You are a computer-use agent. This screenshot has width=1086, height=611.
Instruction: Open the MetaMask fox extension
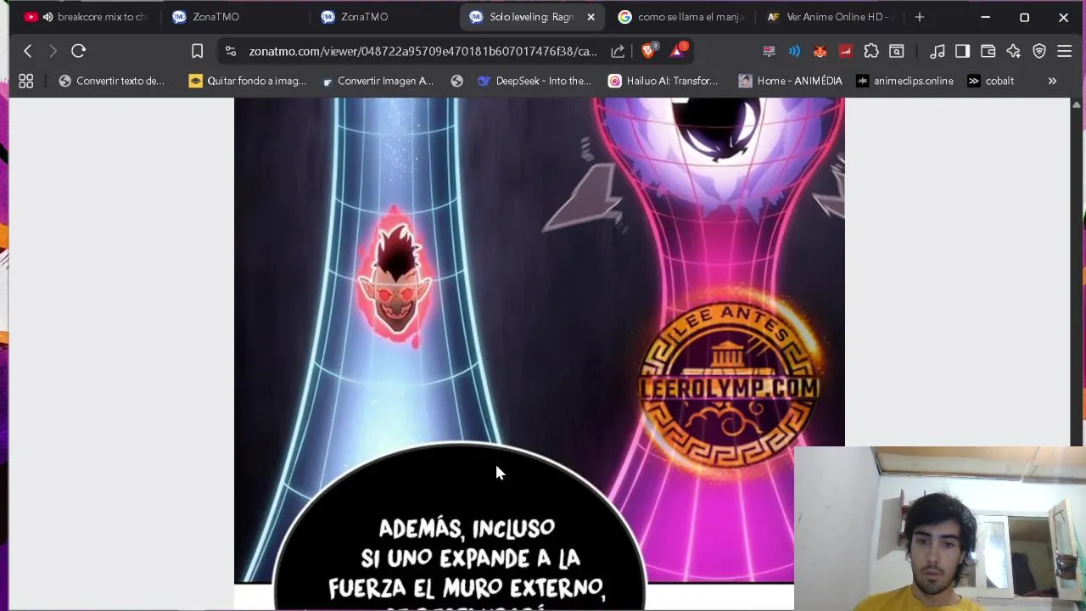tap(820, 51)
